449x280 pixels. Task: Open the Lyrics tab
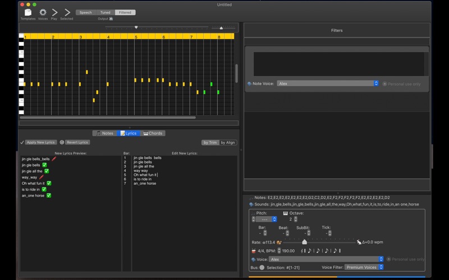point(129,133)
